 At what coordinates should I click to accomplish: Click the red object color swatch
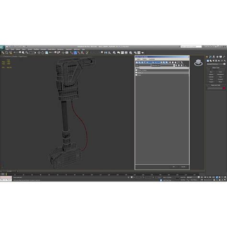click(x=224, y=88)
